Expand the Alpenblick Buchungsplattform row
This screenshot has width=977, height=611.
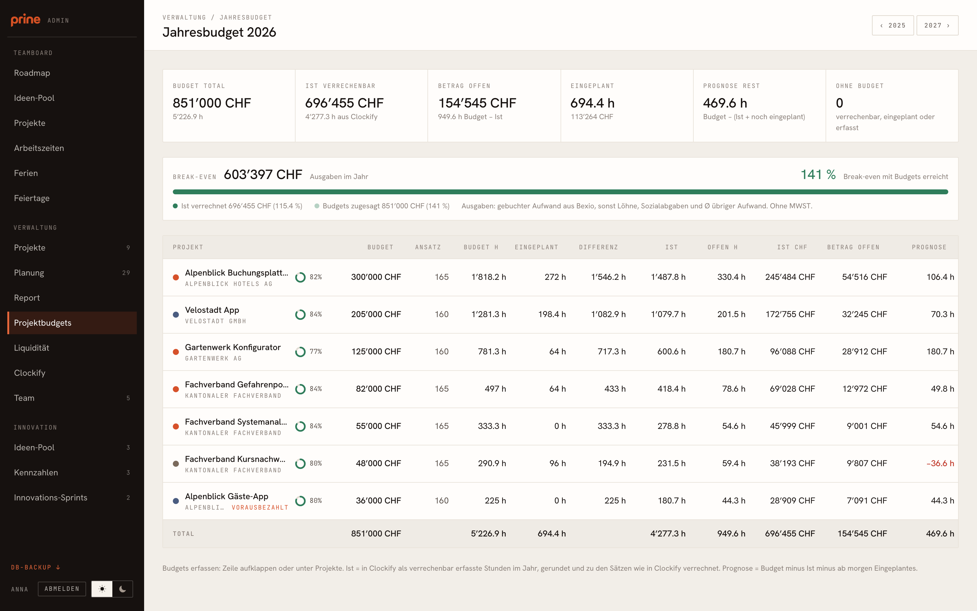click(560, 277)
